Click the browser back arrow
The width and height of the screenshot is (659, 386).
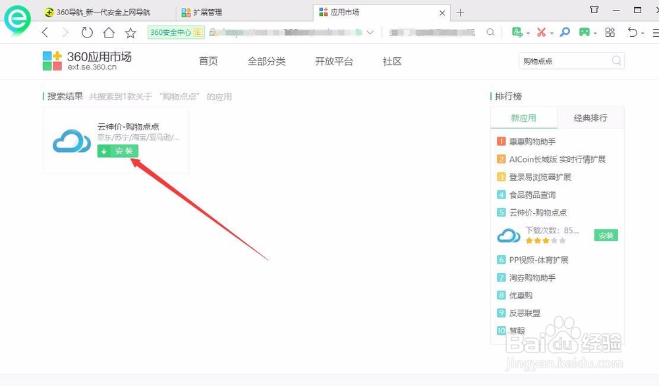(x=45, y=32)
